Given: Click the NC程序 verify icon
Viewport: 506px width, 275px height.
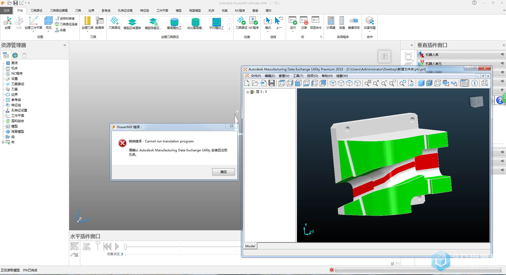Looking at the screenshot, I should click(253, 23).
